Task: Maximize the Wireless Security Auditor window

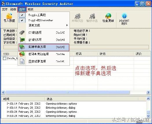Action: coord(143,4)
